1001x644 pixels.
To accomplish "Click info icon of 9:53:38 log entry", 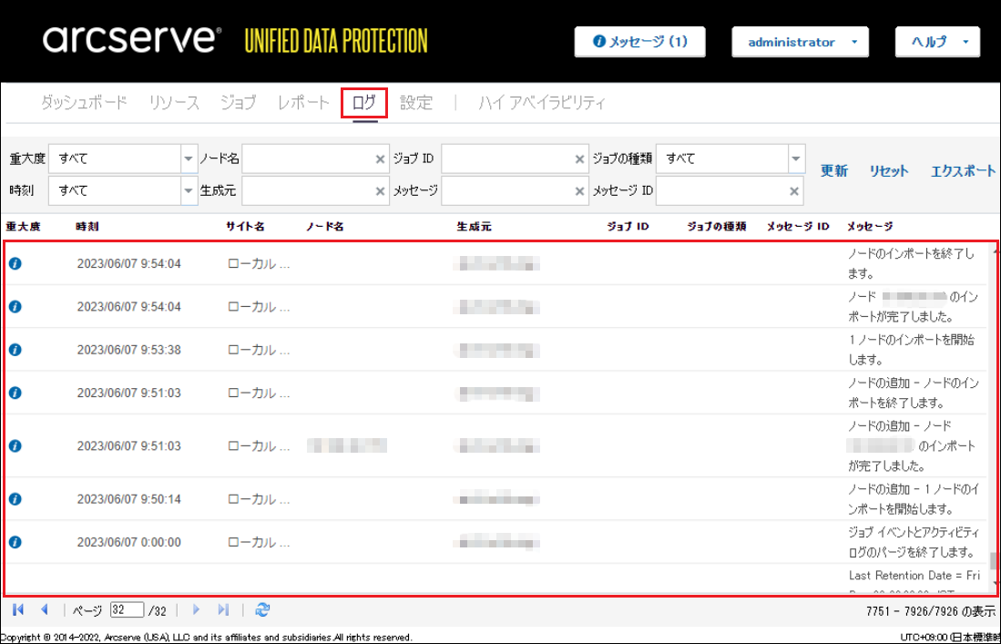I will pyautogui.click(x=15, y=350).
